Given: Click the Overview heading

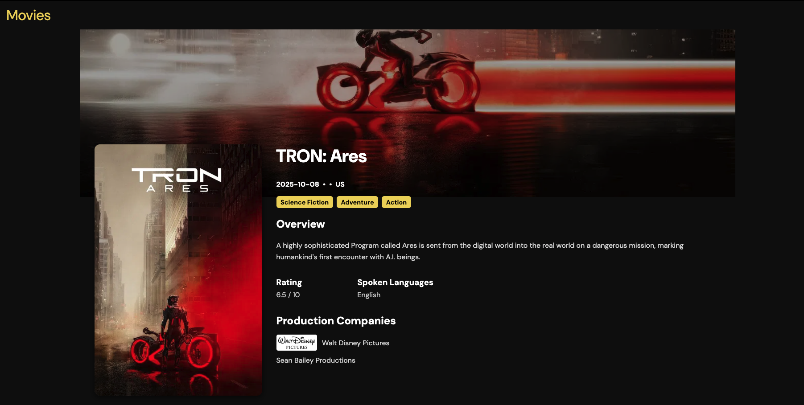Looking at the screenshot, I should pos(301,224).
